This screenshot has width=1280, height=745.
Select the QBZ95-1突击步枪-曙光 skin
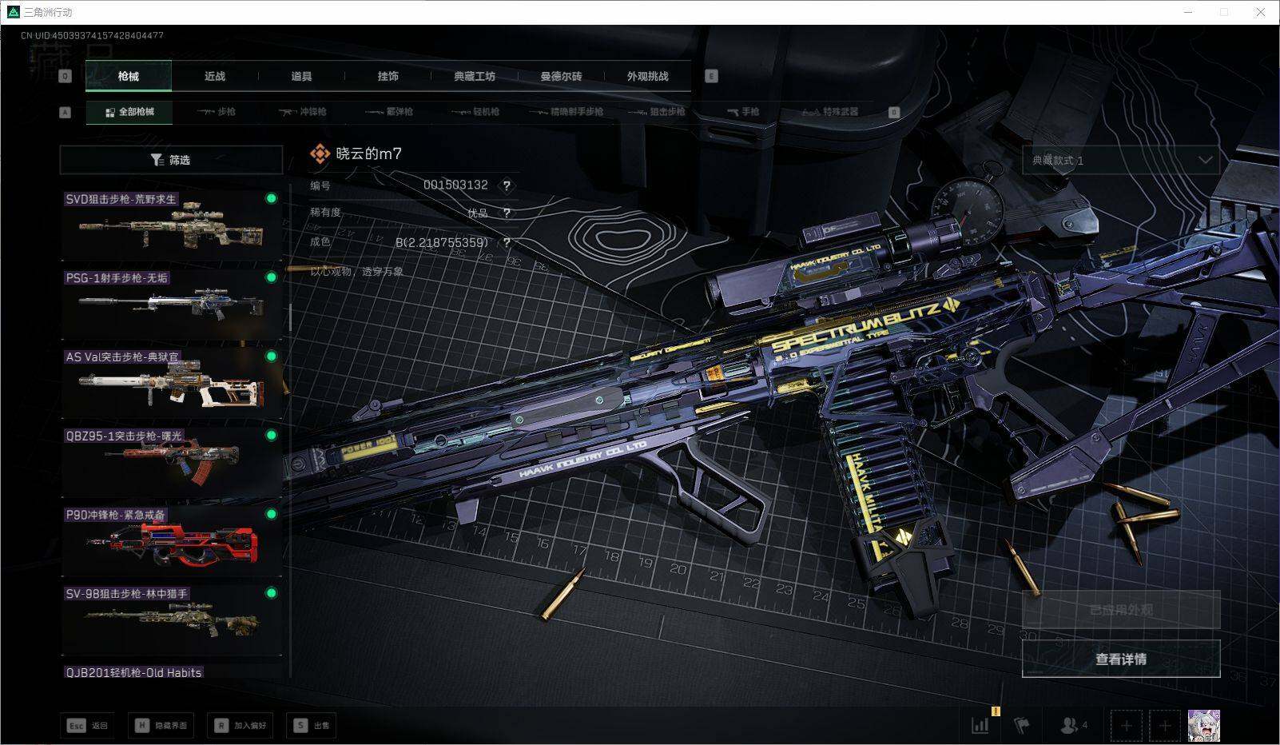[172, 462]
